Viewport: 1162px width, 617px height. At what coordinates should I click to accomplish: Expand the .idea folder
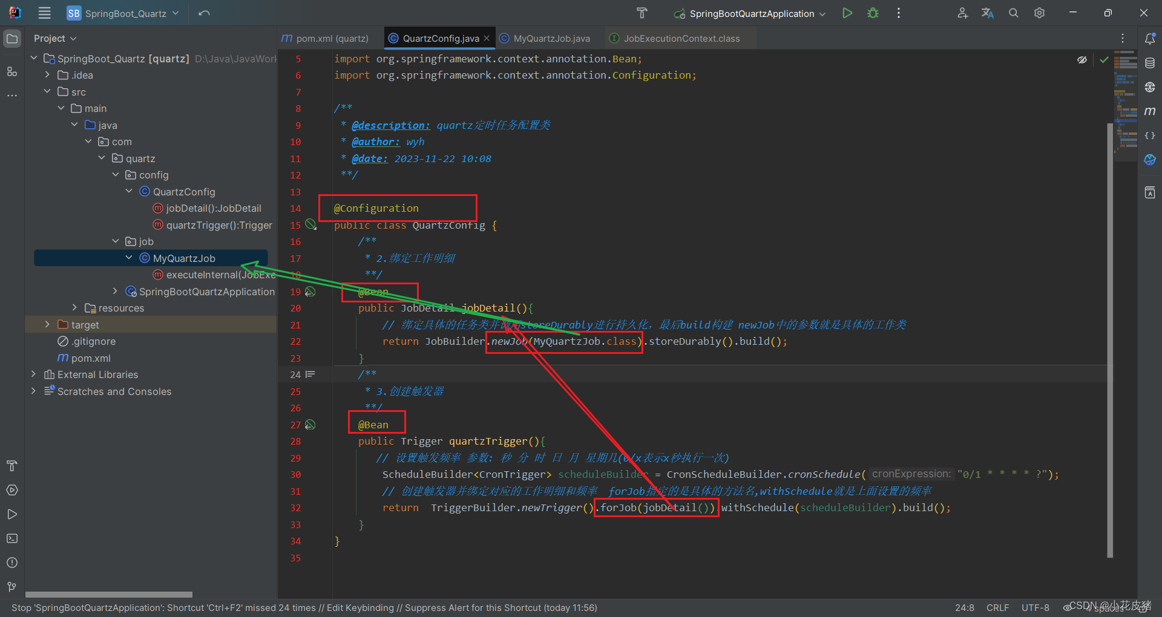47,75
